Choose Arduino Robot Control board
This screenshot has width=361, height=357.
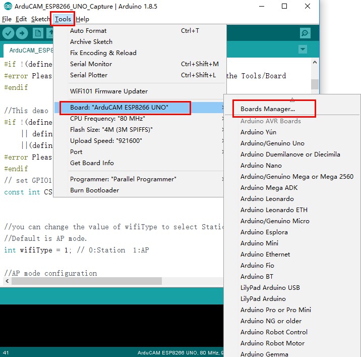coord(292,332)
